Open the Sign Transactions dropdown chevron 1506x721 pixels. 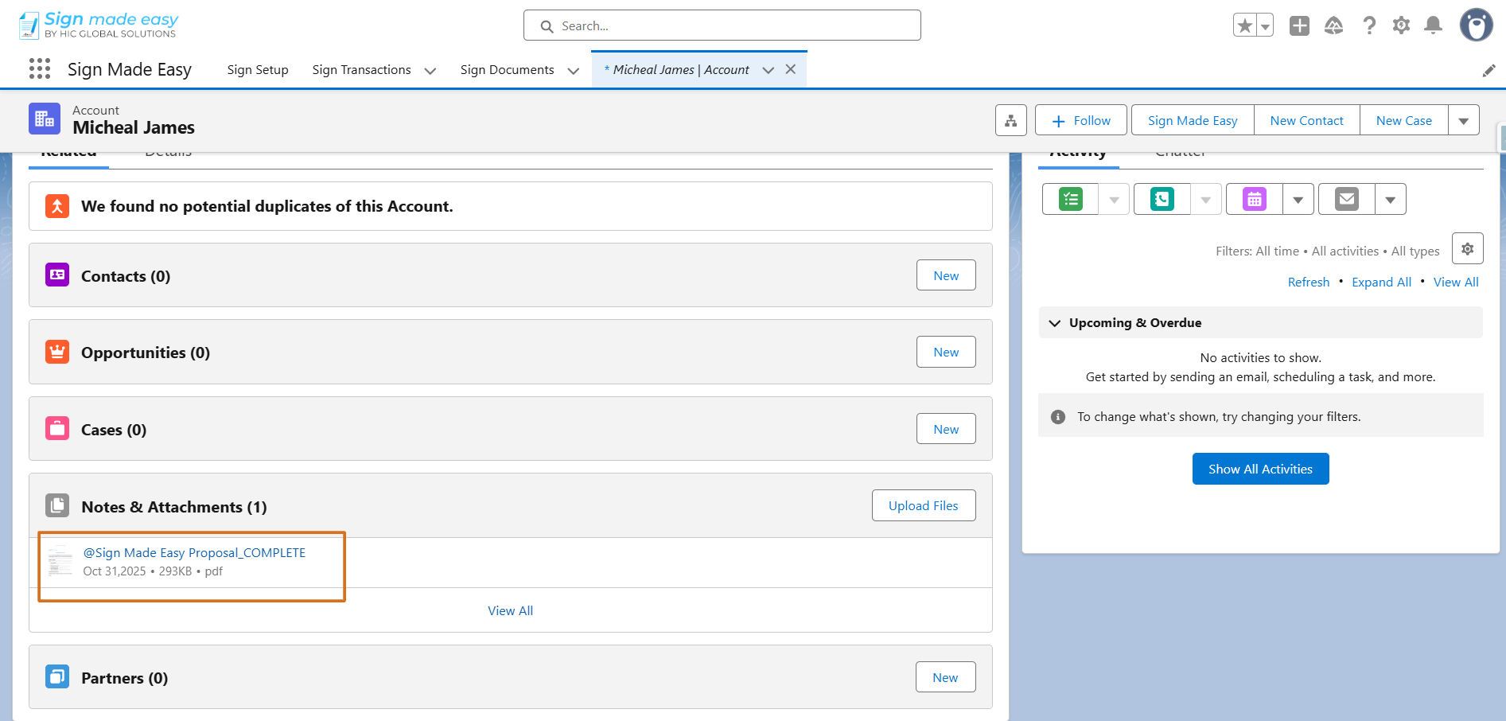pos(430,71)
